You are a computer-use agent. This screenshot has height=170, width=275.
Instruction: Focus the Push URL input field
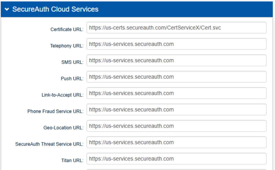click(176, 77)
